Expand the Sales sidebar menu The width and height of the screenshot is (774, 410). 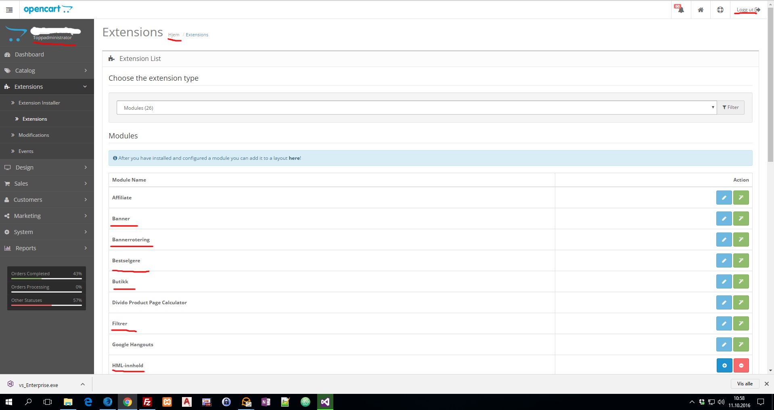tap(47, 184)
